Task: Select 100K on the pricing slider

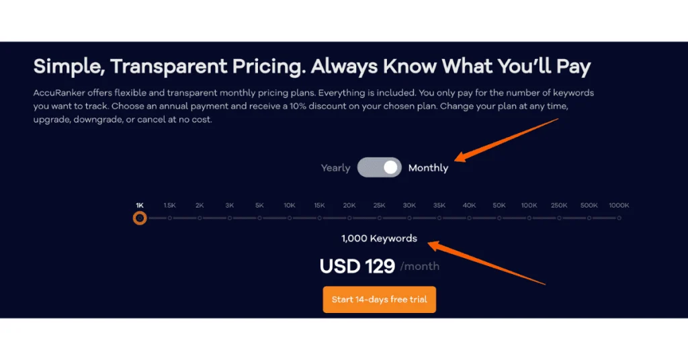Action: (529, 218)
